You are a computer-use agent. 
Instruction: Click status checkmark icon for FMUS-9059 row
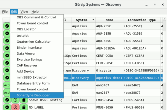(x=7, y=107)
